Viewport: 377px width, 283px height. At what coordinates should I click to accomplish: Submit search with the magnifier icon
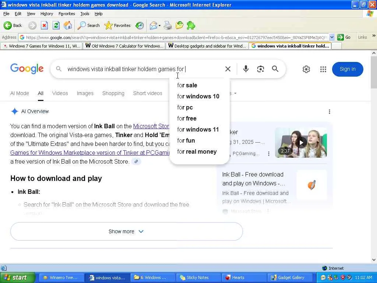pyautogui.click(x=275, y=69)
